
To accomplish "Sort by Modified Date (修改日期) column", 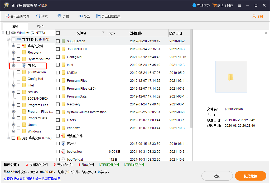I will click(x=179, y=33).
